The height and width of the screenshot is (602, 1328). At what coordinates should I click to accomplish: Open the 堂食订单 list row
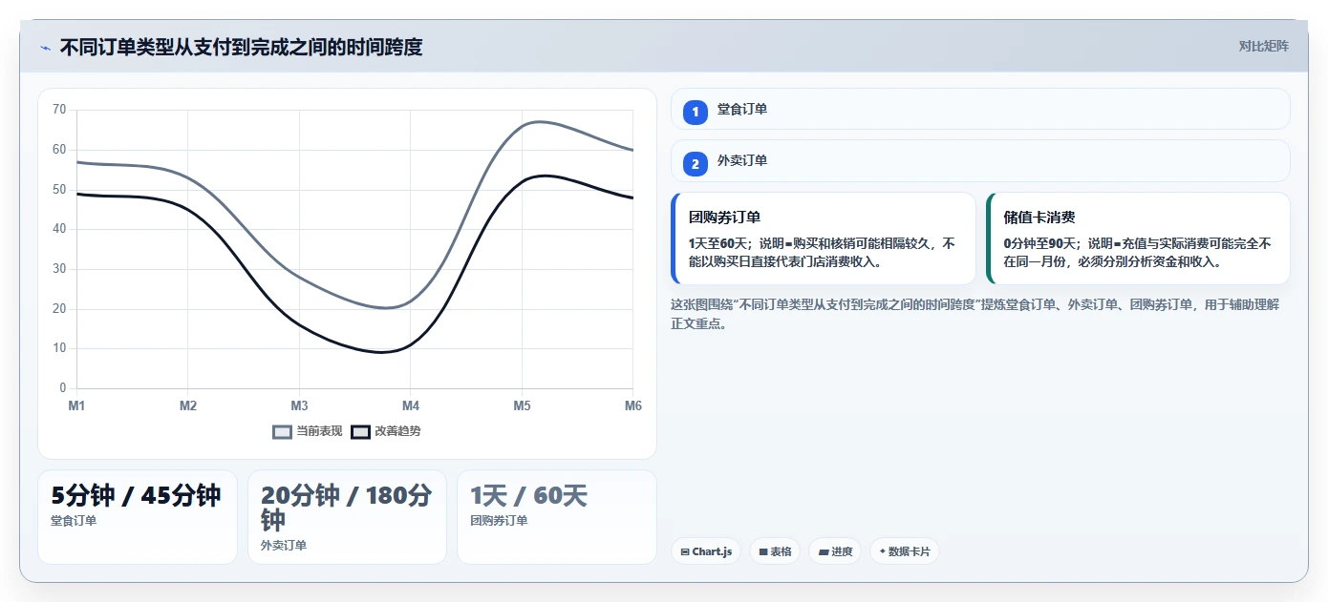pos(980,109)
